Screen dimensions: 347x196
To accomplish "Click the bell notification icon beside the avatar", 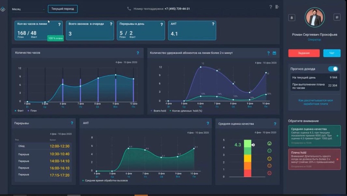I will (292, 18).
